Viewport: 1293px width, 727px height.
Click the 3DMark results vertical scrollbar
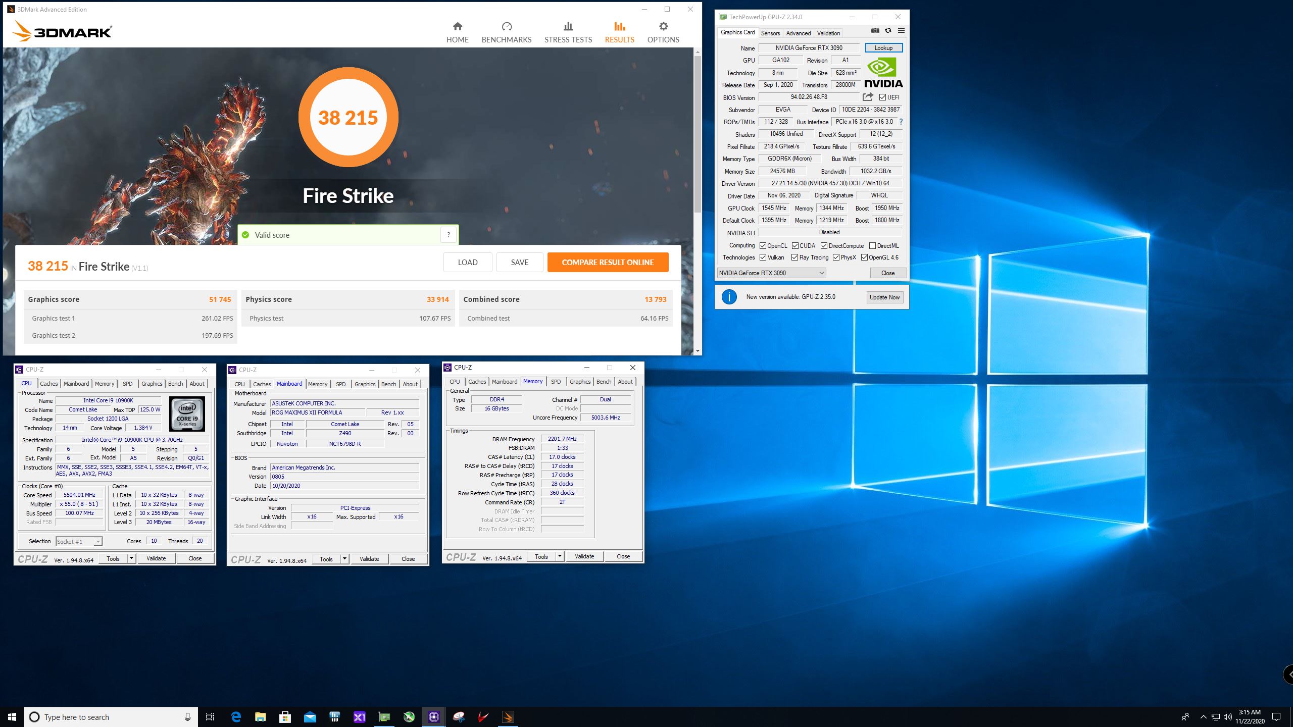click(x=698, y=134)
